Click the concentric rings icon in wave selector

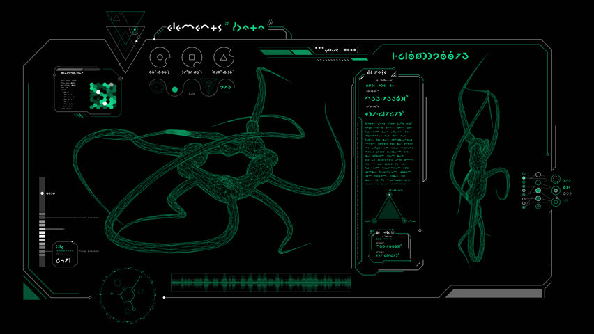pyautogui.click(x=157, y=88)
